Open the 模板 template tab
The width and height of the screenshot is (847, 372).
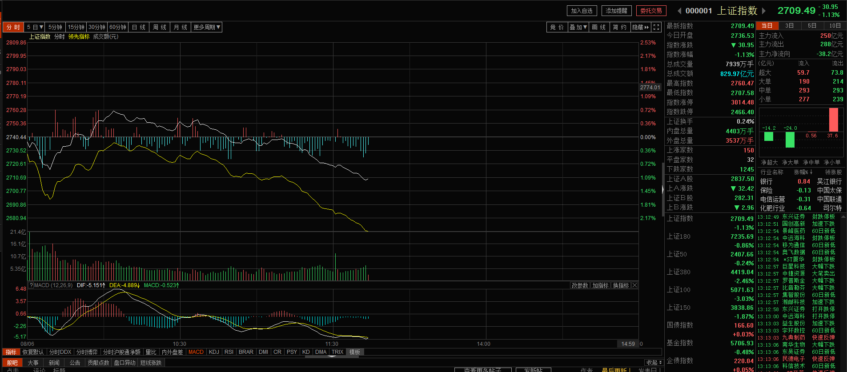(x=355, y=352)
